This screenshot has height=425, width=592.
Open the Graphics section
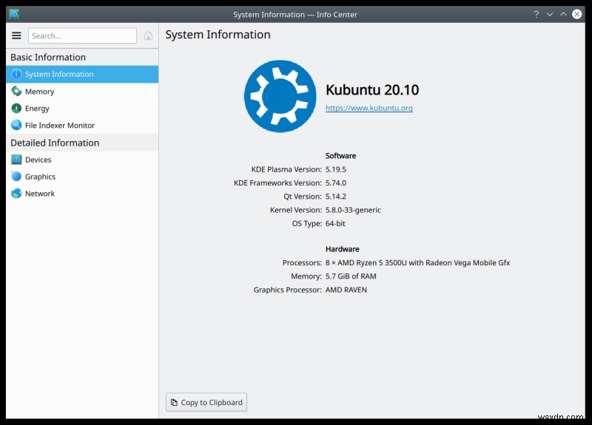tap(82, 177)
